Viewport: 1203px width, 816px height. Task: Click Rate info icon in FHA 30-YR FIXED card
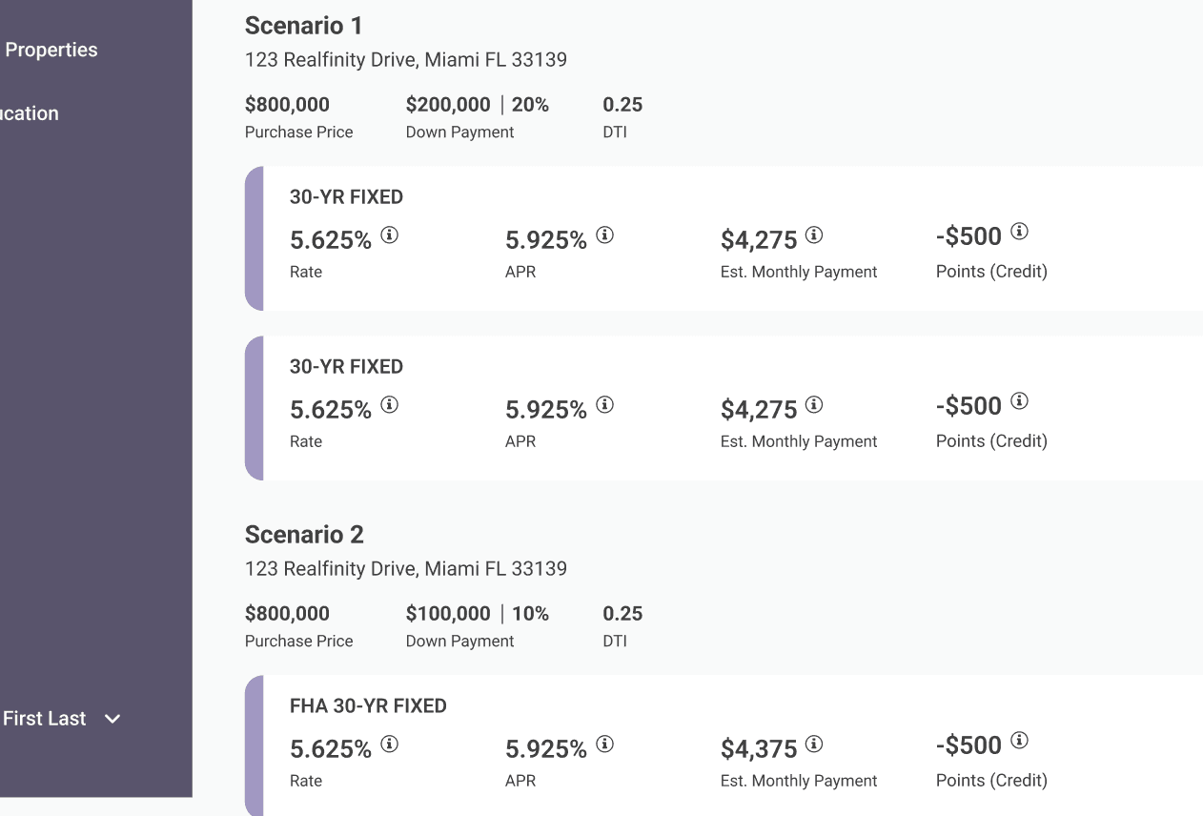tap(389, 744)
